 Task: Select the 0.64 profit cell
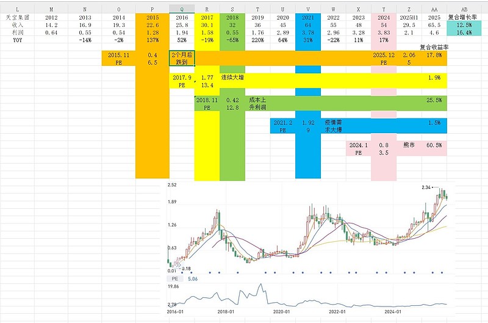(x=51, y=32)
